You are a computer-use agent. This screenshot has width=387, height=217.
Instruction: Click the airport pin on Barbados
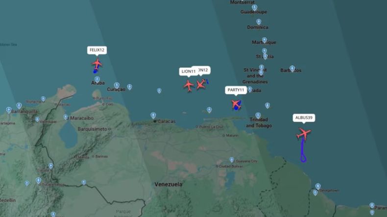[292, 68]
